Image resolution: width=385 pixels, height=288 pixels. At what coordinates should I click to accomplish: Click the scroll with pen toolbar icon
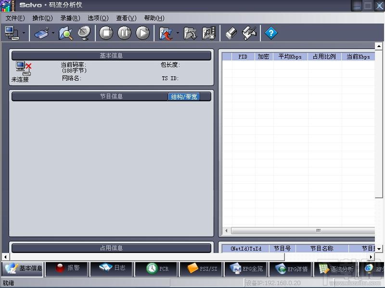tap(249, 33)
